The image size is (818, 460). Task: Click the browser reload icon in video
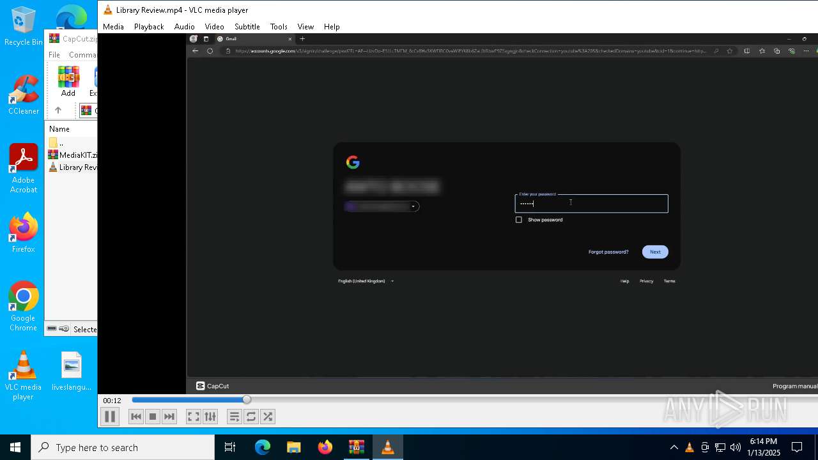(210, 51)
